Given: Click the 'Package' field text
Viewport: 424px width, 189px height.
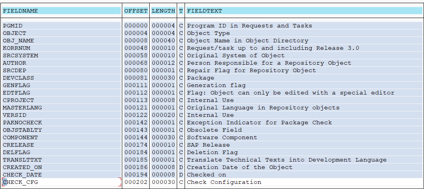Looking at the screenshot, I should pyautogui.click(x=201, y=78).
